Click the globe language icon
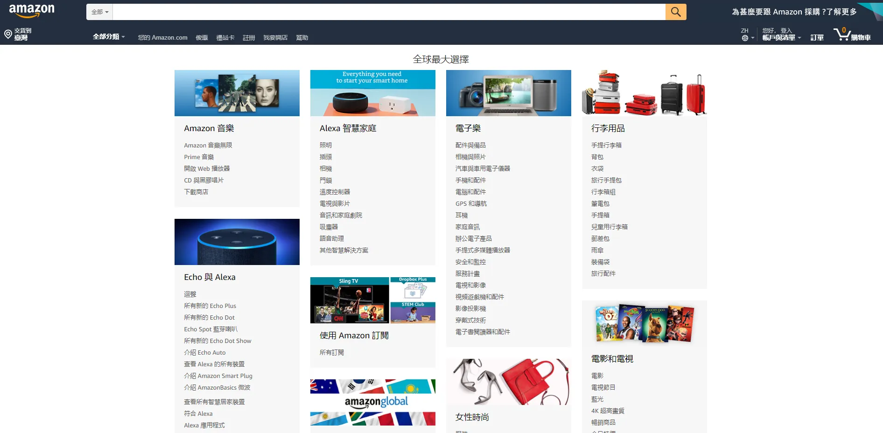This screenshot has height=433, width=883. click(x=745, y=38)
